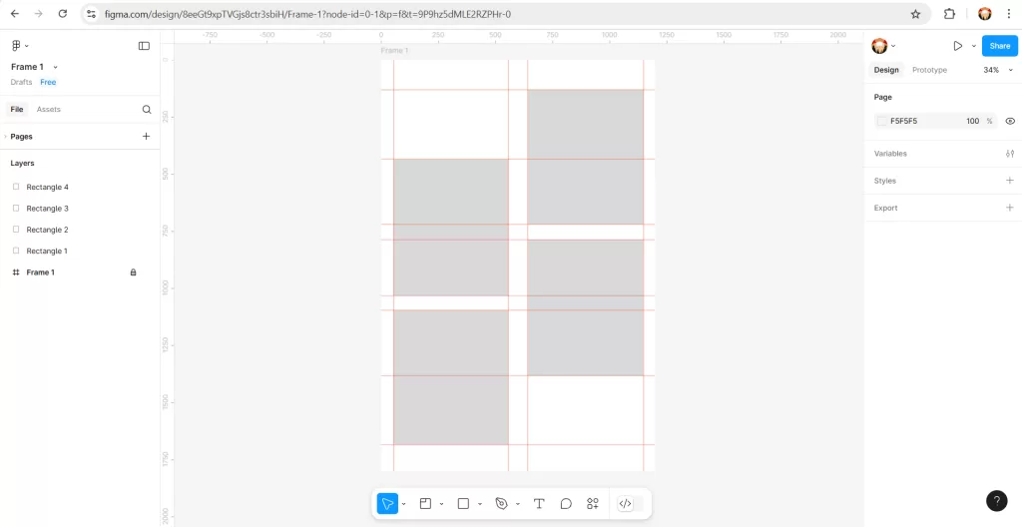Toggle the sidebar collapse icon
The width and height of the screenshot is (1022, 527).
click(x=144, y=46)
